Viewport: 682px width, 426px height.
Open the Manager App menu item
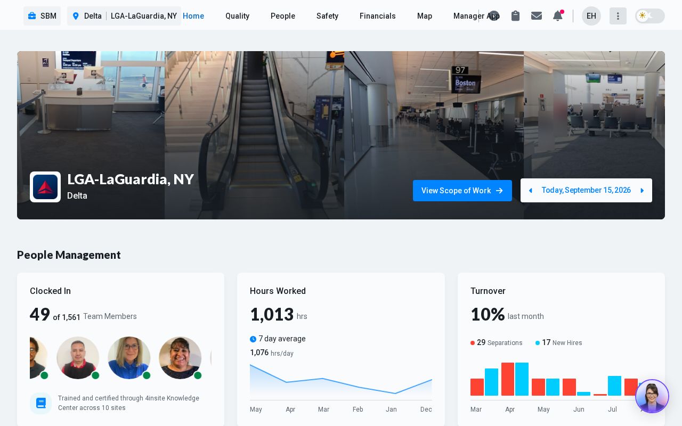[476, 16]
